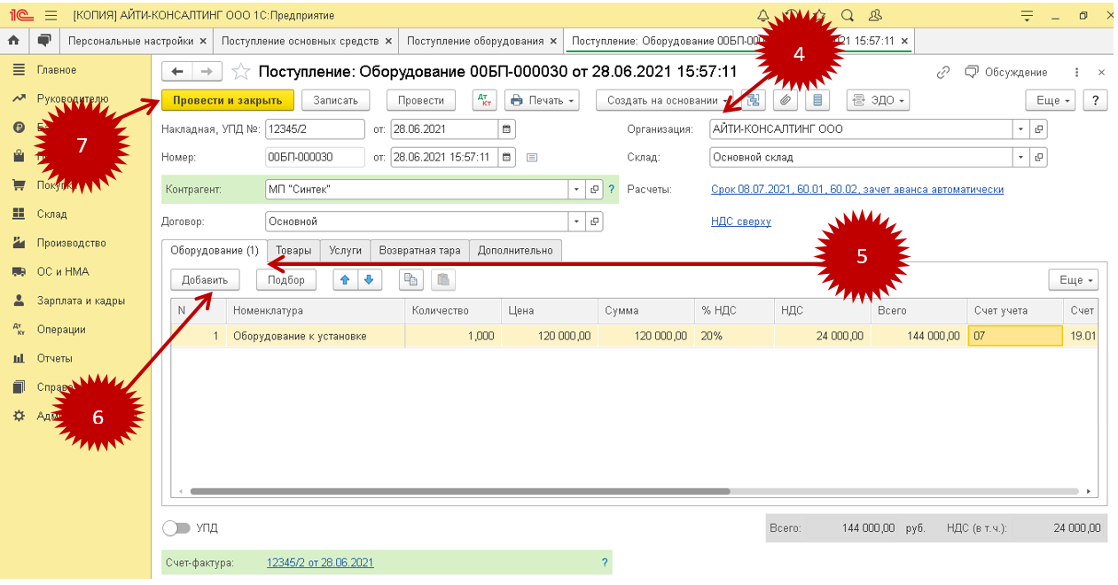Click Провести и закрыть button
The width and height of the screenshot is (1118, 585).
[227, 100]
